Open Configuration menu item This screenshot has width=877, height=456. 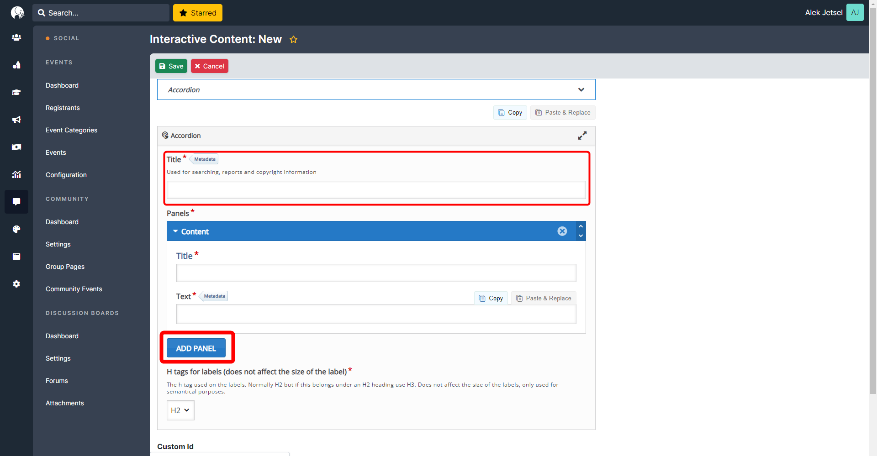click(x=66, y=175)
